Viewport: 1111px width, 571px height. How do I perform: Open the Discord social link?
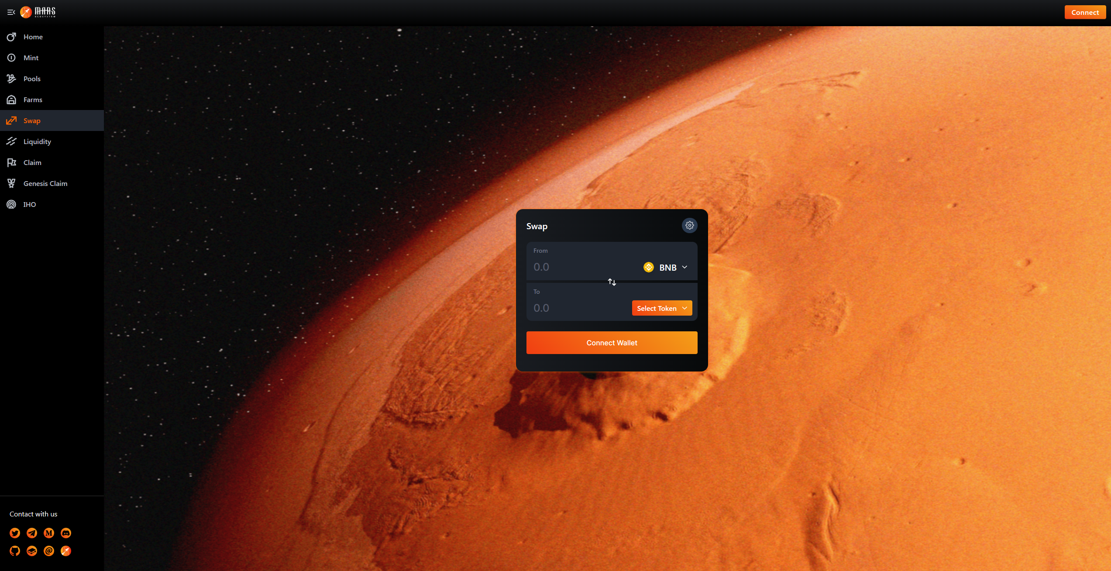pos(66,533)
